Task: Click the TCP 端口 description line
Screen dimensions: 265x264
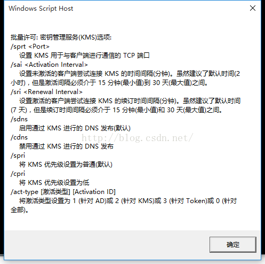Action: (84, 56)
